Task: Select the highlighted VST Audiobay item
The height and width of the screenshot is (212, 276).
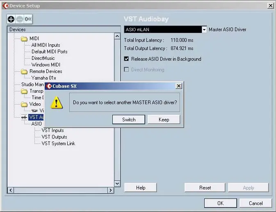Action: pyautogui.click(x=36, y=117)
